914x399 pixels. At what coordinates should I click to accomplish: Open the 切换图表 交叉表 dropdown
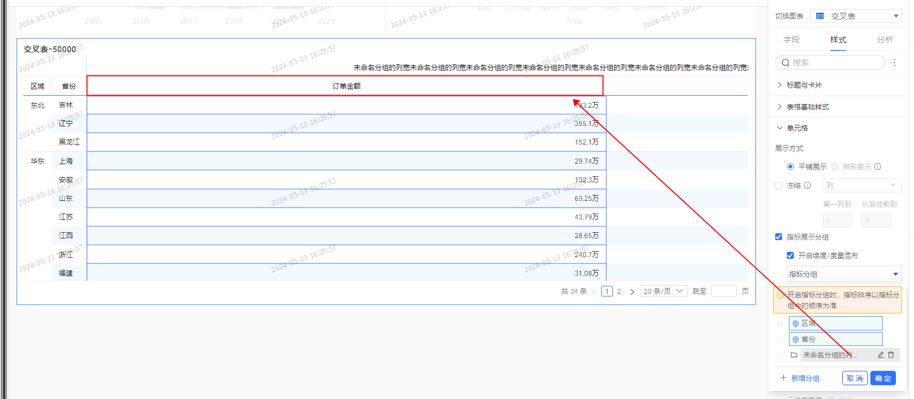(855, 16)
